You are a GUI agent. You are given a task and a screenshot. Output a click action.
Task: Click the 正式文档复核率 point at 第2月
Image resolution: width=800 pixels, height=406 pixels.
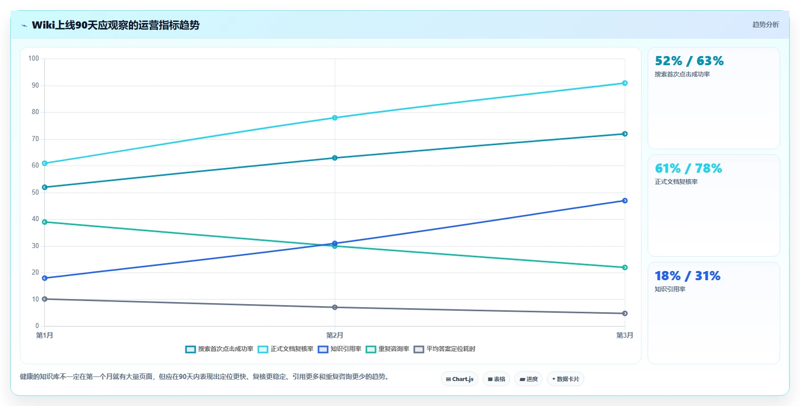(x=335, y=118)
